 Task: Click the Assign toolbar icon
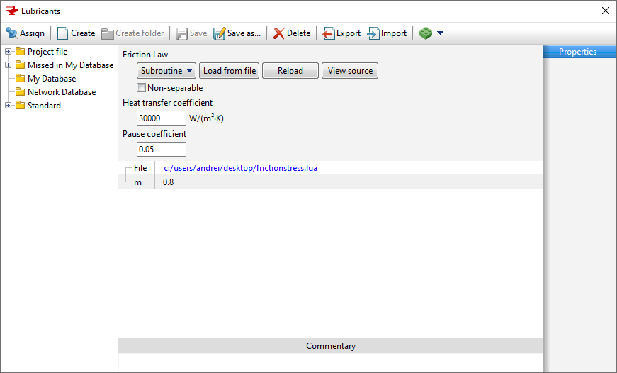[x=12, y=33]
